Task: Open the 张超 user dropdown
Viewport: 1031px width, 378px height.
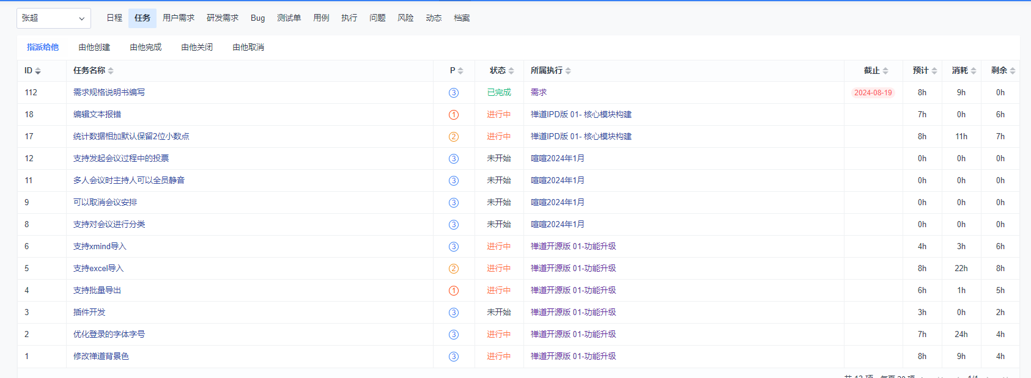Action: coord(53,18)
